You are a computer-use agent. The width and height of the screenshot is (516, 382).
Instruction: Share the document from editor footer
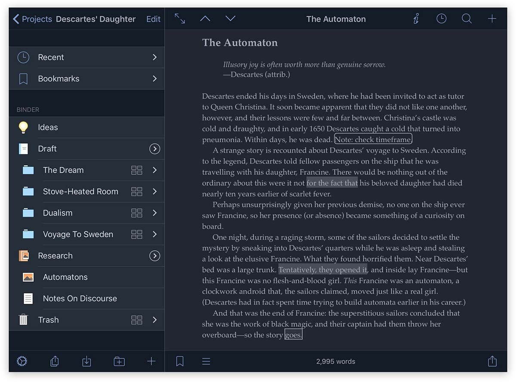(x=492, y=361)
